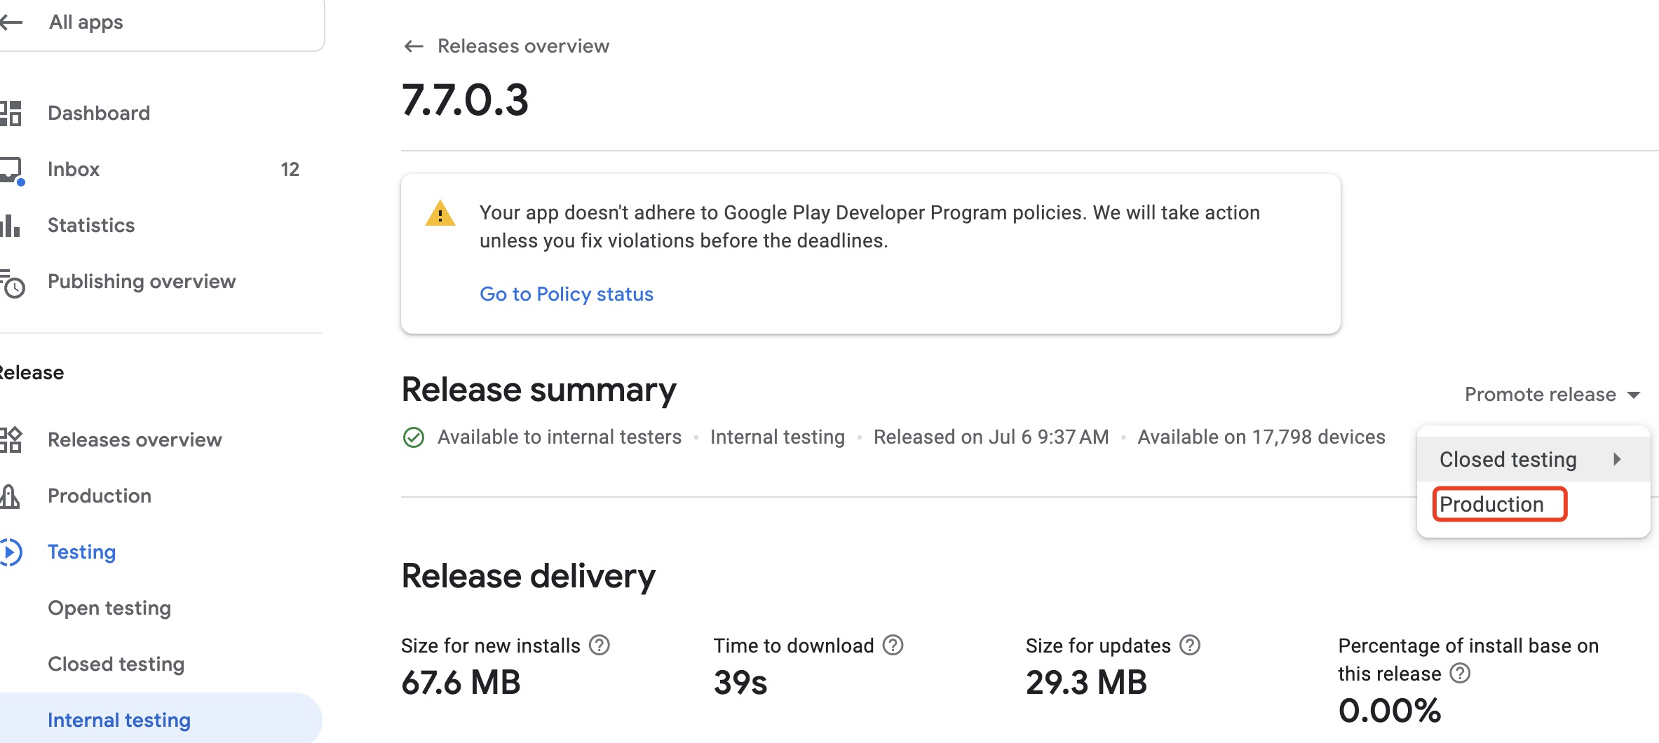Image resolution: width=1659 pixels, height=743 pixels.
Task: Open Dashboard from the sidebar
Action: (x=99, y=113)
